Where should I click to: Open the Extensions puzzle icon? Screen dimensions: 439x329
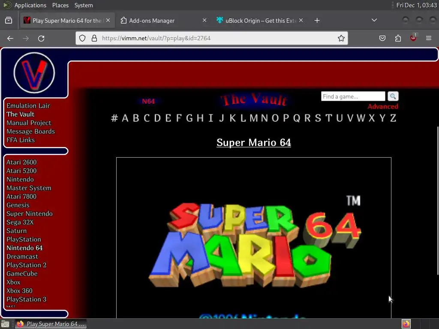[398, 38]
